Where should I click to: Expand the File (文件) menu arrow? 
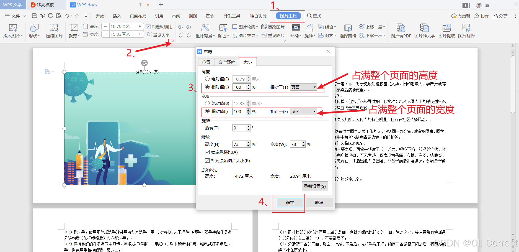(x=24, y=16)
